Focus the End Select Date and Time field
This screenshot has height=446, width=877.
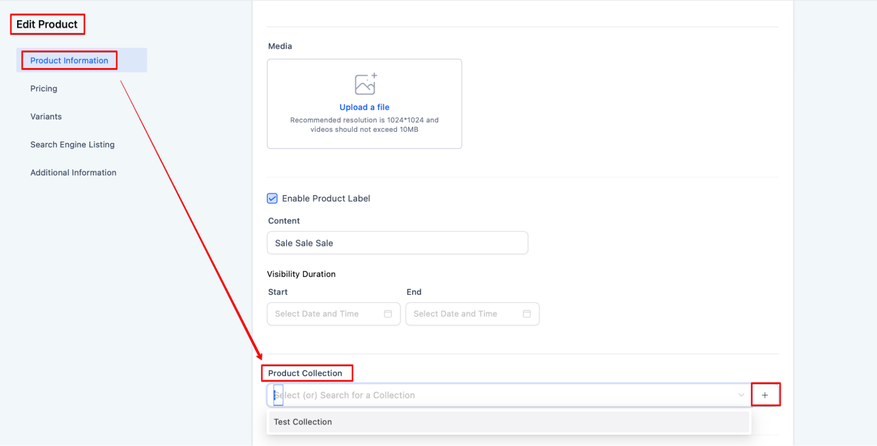[463, 314]
